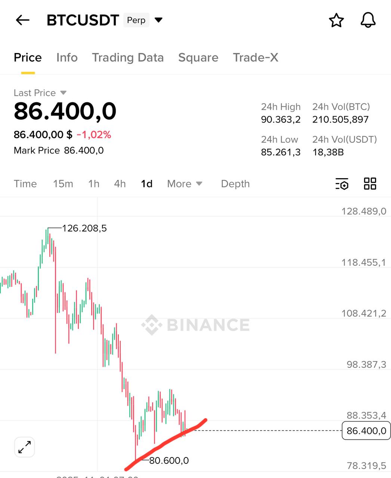Open notifications via the bell icon
The height and width of the screenshot is (478, 391).
coord(368,21)
